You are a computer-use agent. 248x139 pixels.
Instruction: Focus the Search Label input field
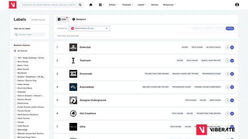(x=29, y=35)
